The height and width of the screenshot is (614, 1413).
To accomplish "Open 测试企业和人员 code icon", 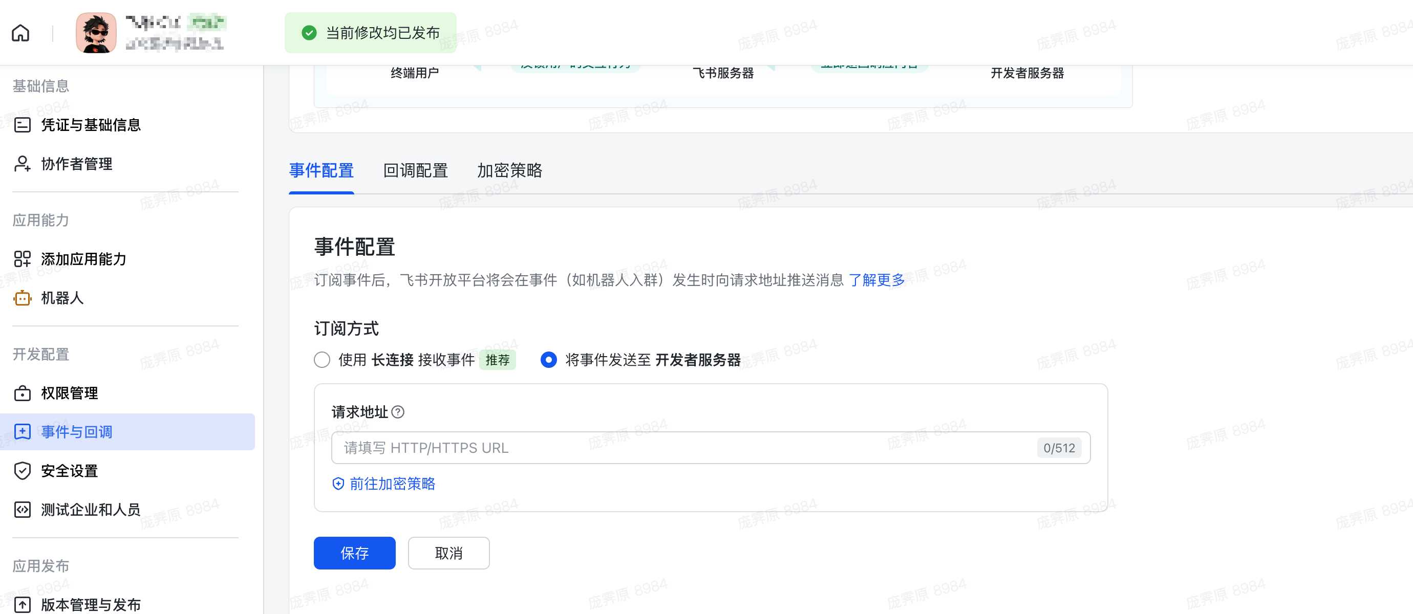I will click(x=23, y=510).
